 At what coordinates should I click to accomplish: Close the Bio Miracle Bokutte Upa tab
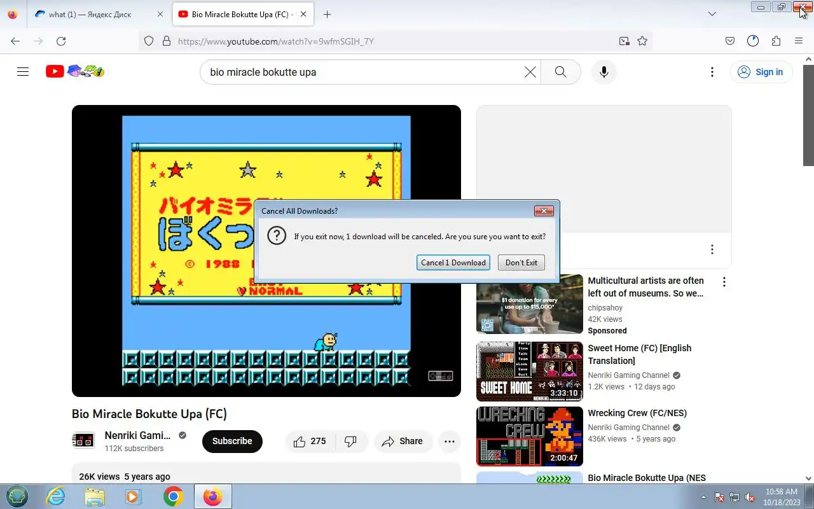pos(303,14)
